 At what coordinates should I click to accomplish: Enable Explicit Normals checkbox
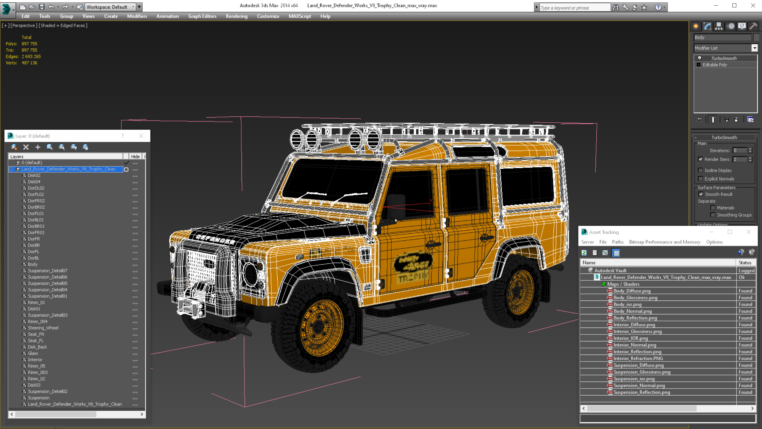coord(700,178)
